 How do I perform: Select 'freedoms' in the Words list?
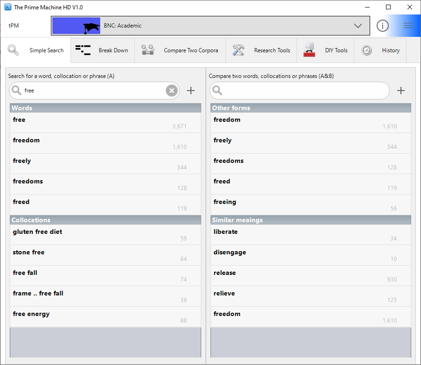click(105, 184)
